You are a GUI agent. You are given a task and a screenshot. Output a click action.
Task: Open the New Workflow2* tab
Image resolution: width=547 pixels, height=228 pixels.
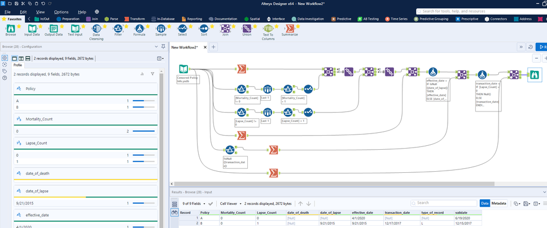185,47
